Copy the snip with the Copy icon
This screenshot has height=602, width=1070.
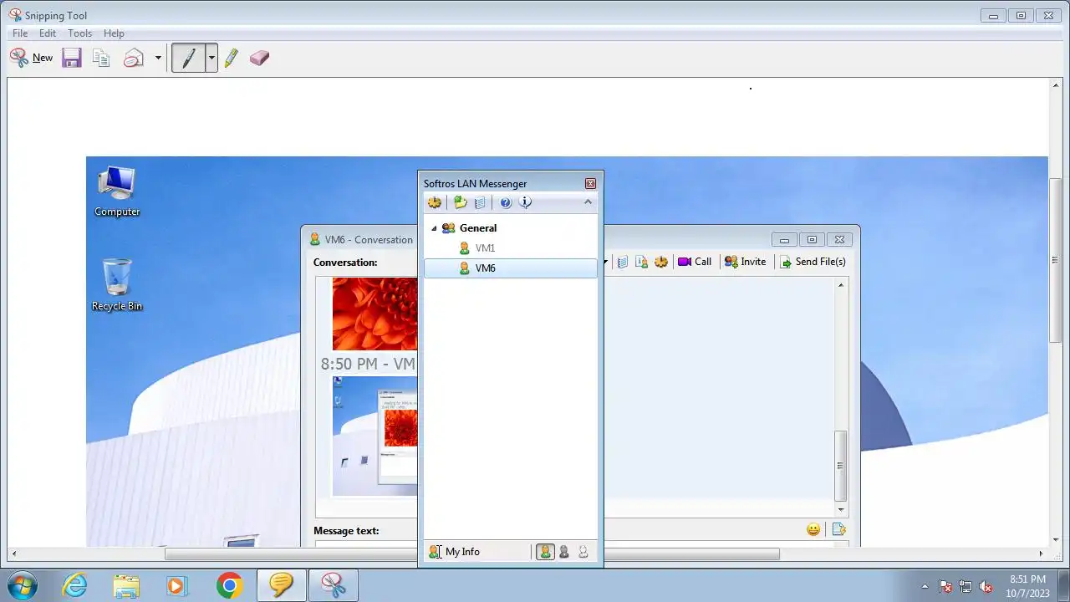[101, 58]
